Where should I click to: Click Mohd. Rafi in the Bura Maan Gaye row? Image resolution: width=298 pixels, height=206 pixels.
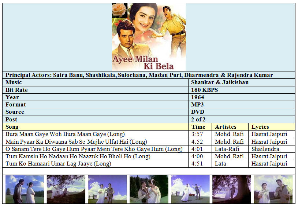click(x=229, y=134)
